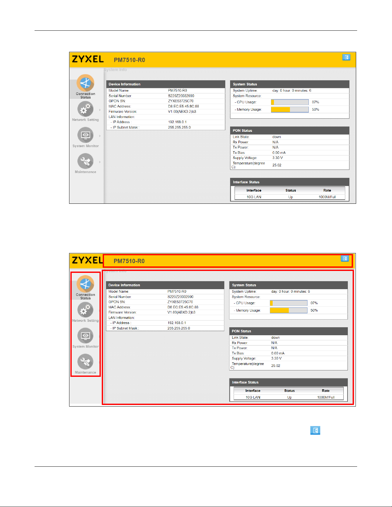
Task: Click PON Status panel header in second screenshot
Action: (x=289, y=331)
